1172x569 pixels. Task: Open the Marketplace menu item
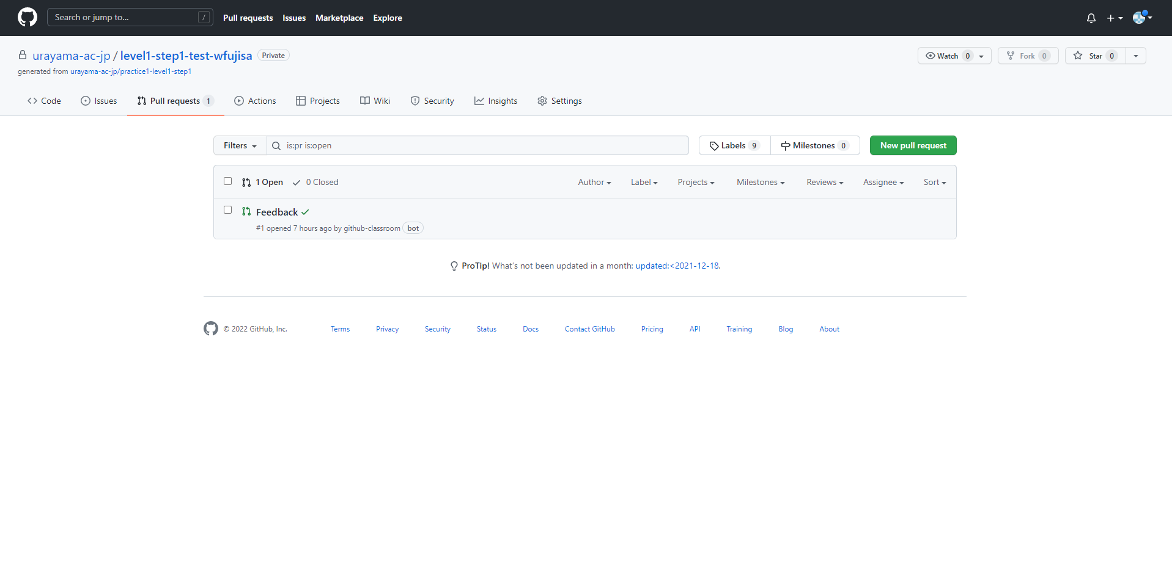[x=339, y=18]
